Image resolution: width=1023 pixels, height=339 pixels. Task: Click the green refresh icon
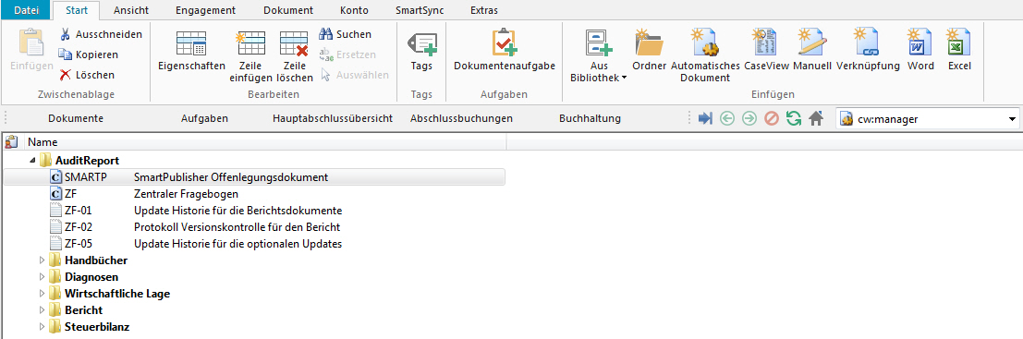(793, 118)
